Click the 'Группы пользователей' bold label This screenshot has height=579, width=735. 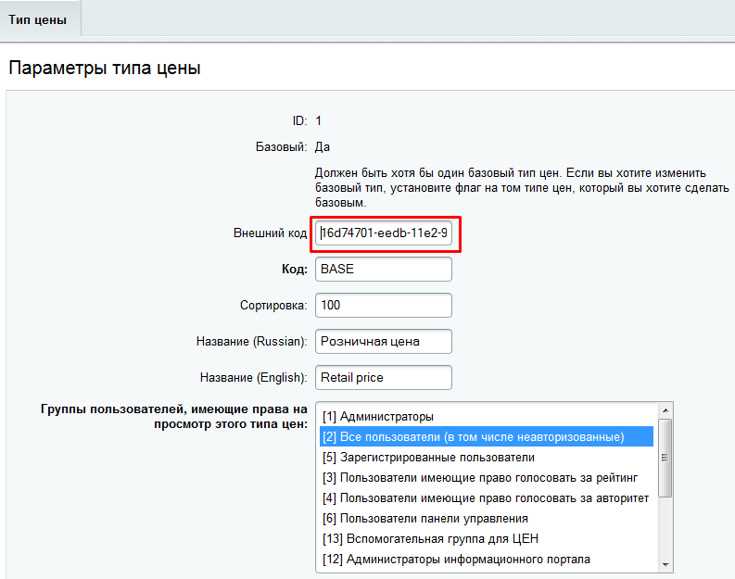[173, 416]
